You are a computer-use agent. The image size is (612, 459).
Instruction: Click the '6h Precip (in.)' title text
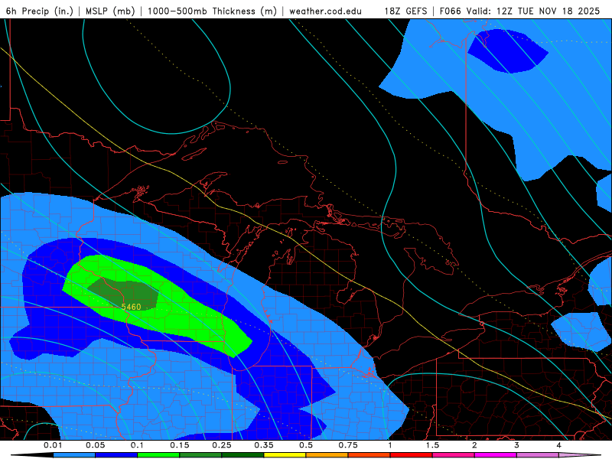(40, 11)
